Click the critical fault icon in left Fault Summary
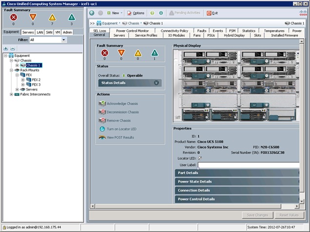This screenshot has height=232, width=310. [x=14, y=18]
